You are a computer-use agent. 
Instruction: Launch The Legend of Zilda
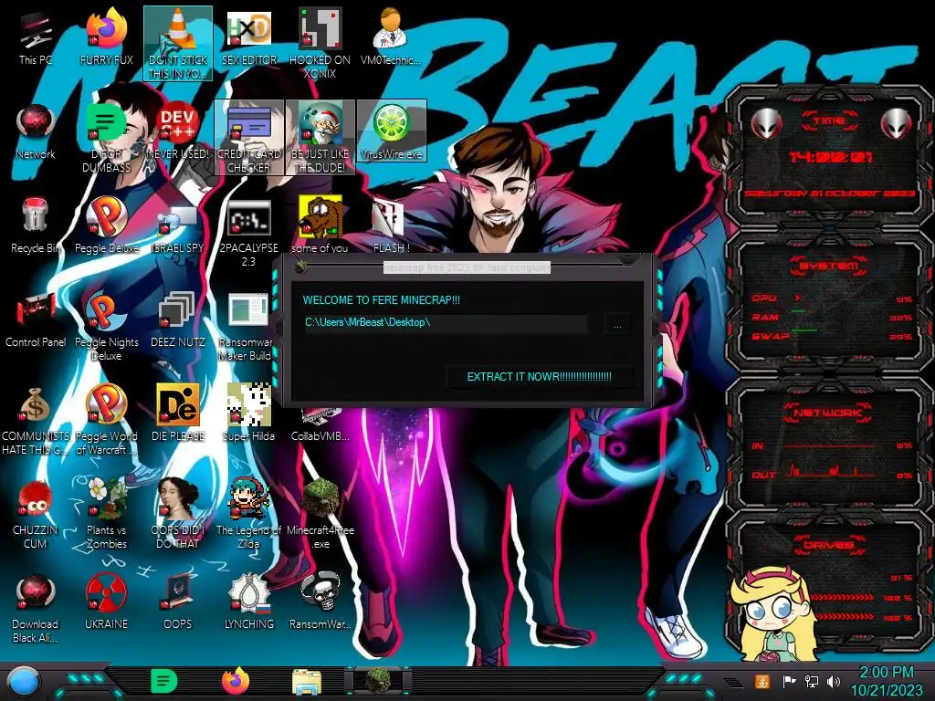point(248,514)
